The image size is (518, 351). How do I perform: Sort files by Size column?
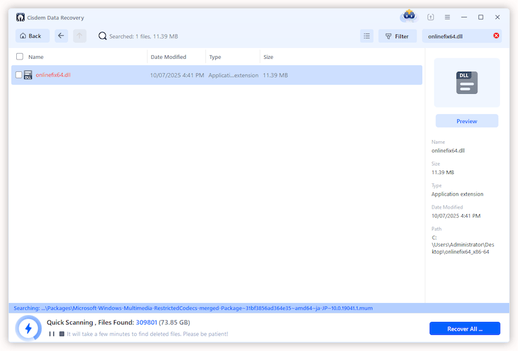tap(268, 57)
